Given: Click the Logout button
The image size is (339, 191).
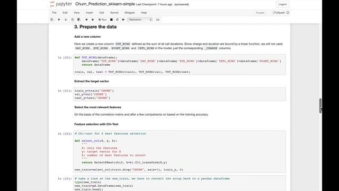Looking at the screenshot, I should tap(282, 4).
